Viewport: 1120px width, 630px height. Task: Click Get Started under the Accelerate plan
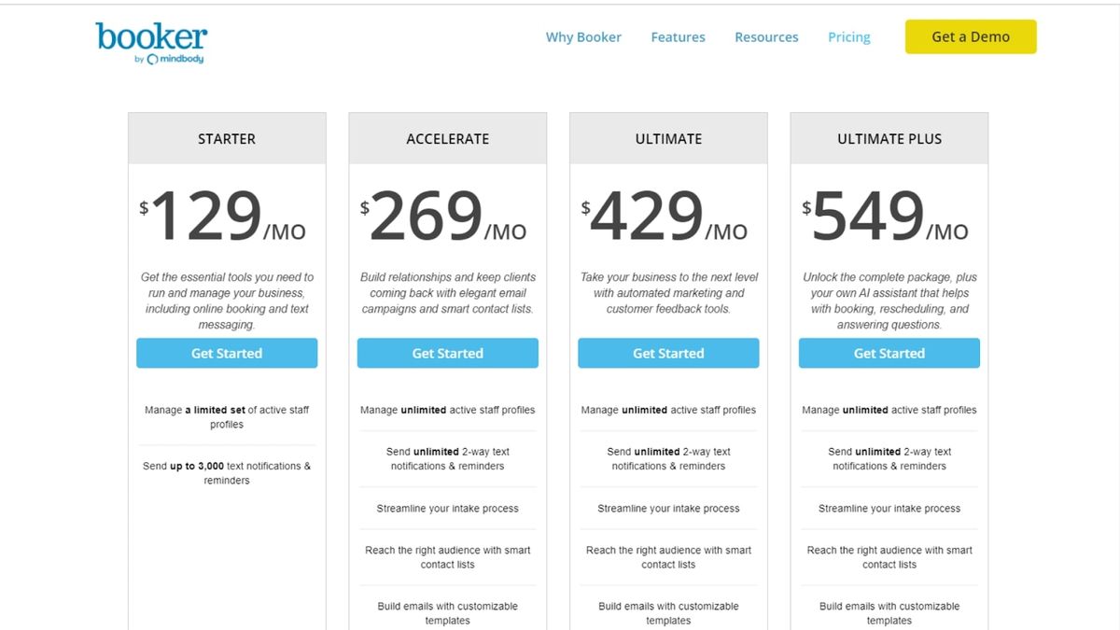448,353
